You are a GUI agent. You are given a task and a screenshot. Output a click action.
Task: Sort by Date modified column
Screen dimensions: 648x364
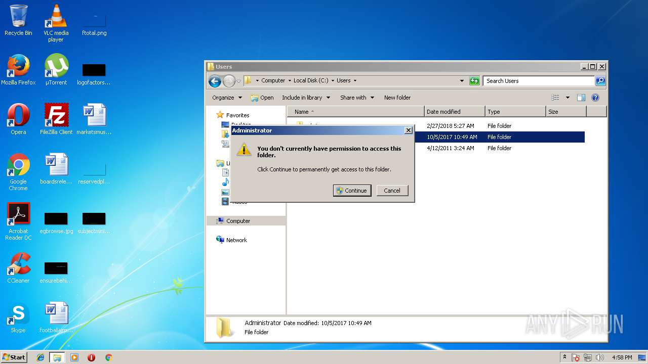pyautogui.click(x=455, y=112)
